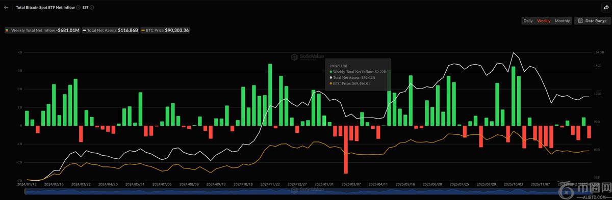Image resolution: width=612 pixels, height=200 pixels.
Task: Click the orange BTC Price legend marker
Action: pyautogui.click(x=142, y=31)
